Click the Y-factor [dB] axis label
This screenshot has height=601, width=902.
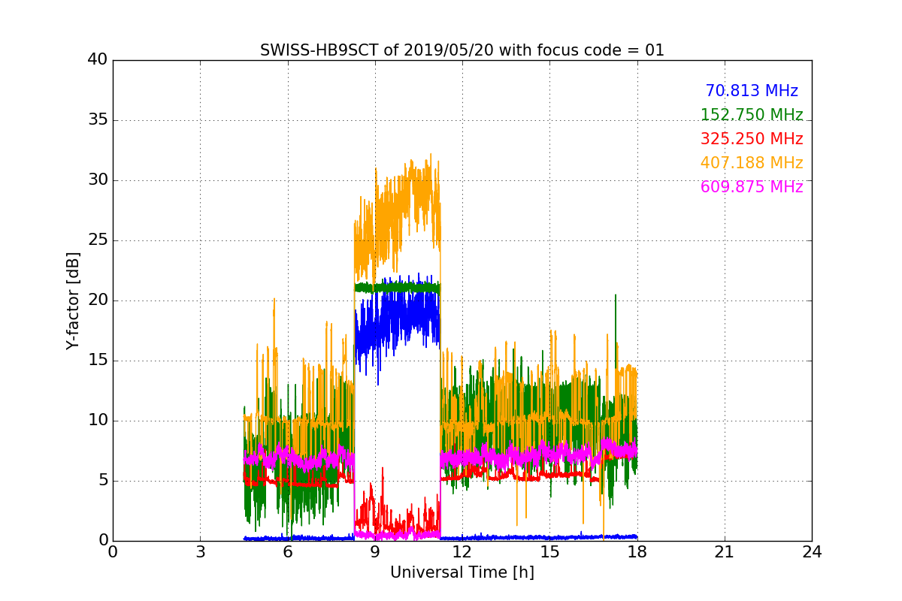pos(73,300)
